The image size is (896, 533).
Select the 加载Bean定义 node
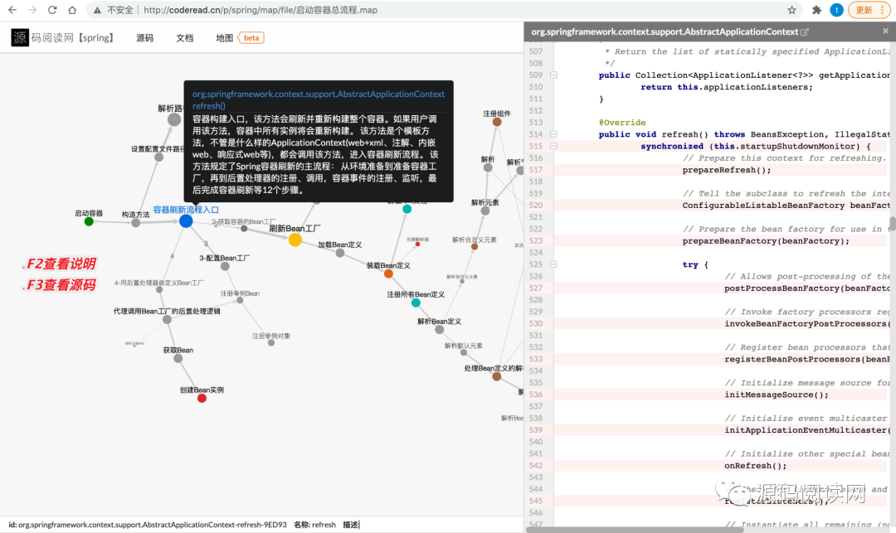click(340, 253)
